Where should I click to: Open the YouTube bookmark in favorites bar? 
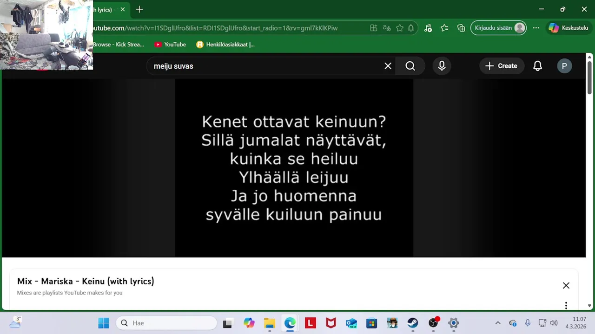coord(170,45)
